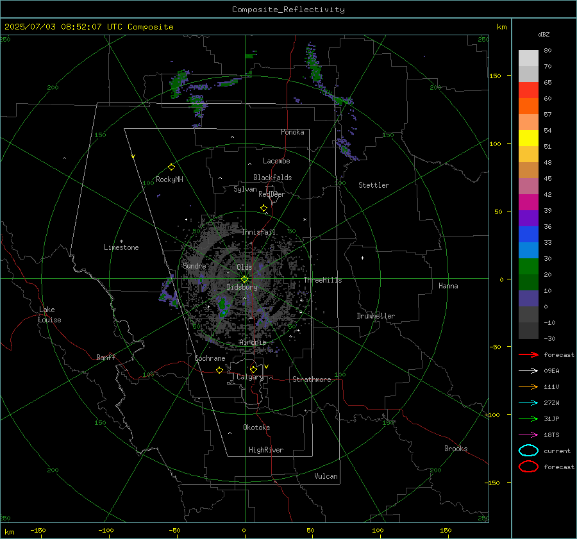This screenshot has height=539, width=577.
Task: Select the 39 dBZ magenta swatch
Action: (x=528, y=202)
